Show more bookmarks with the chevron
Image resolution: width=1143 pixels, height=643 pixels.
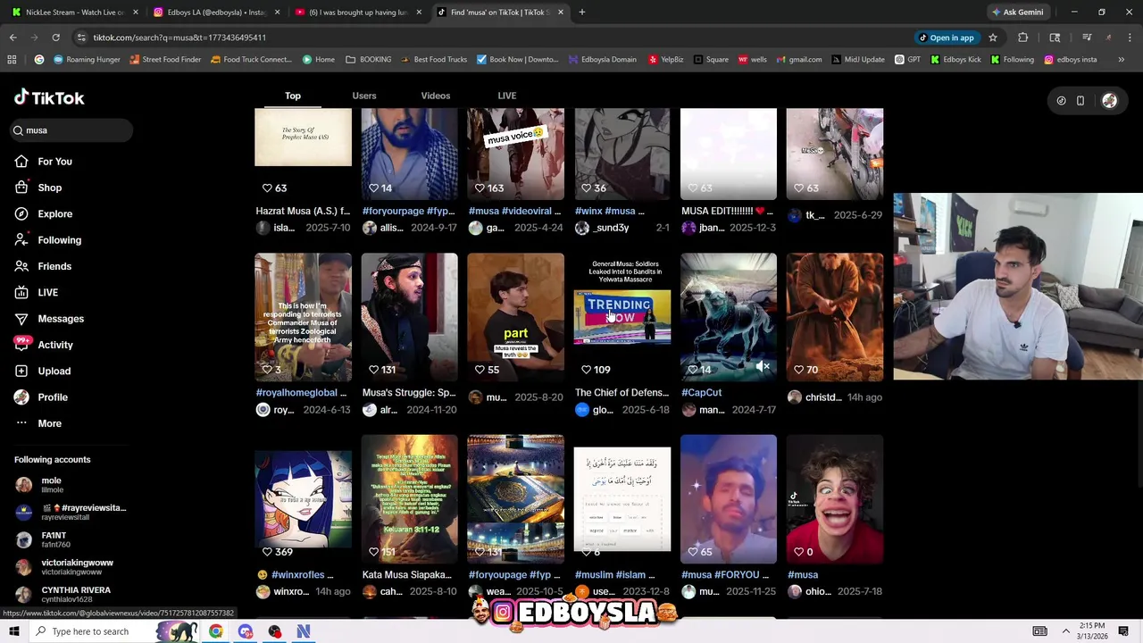point(1122,60)
